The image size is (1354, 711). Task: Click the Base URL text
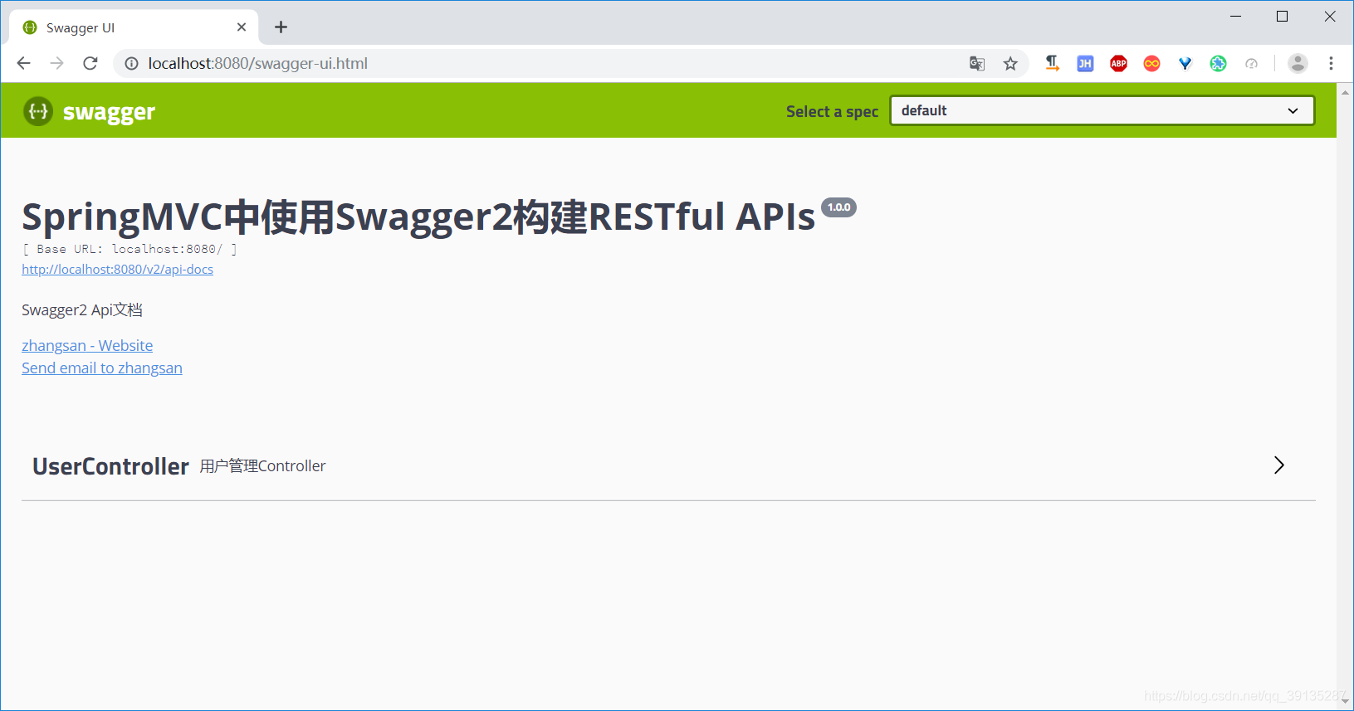pos(130,249)
